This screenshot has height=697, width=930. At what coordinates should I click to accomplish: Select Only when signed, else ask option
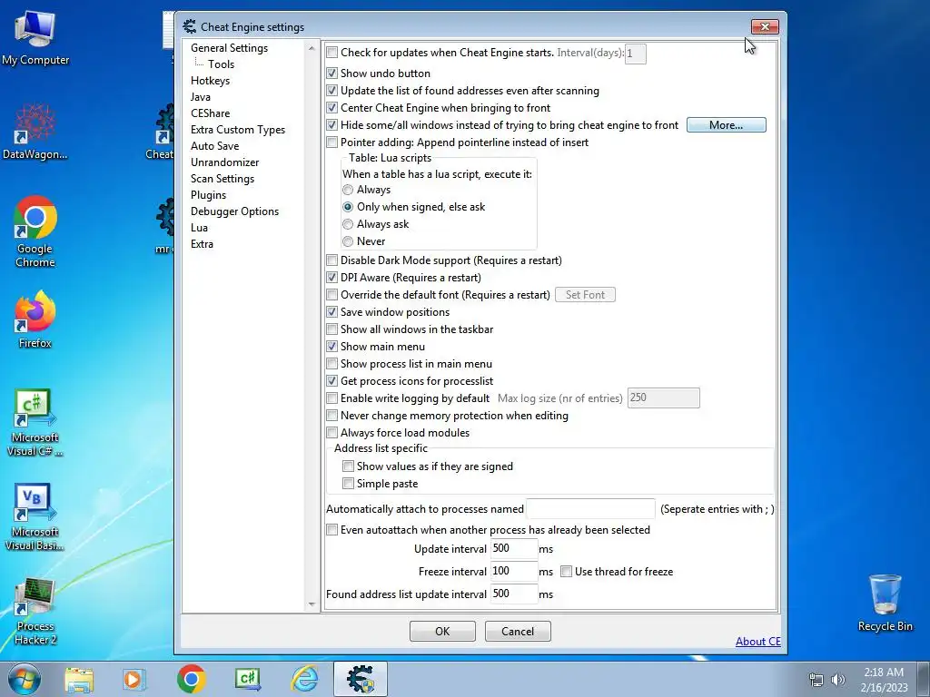tap(348, 208)
